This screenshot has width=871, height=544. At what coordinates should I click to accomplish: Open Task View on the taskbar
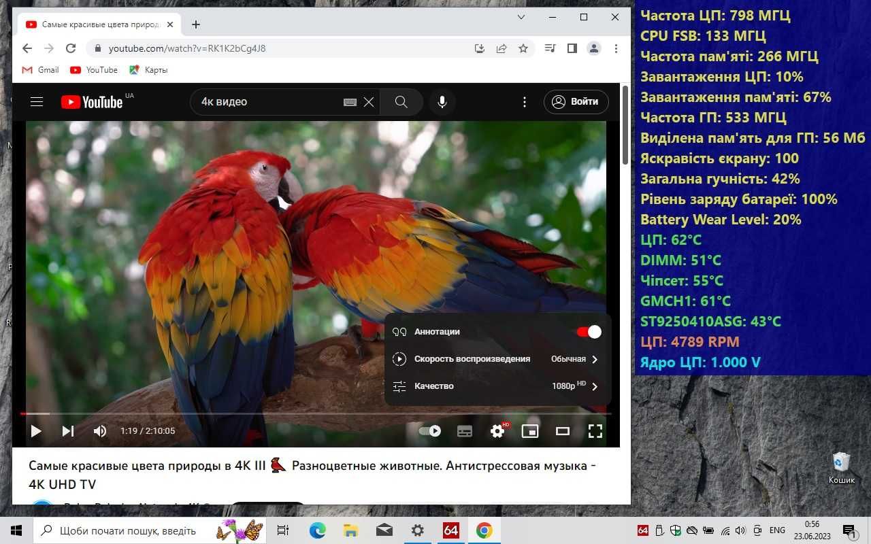click(284, 530)
